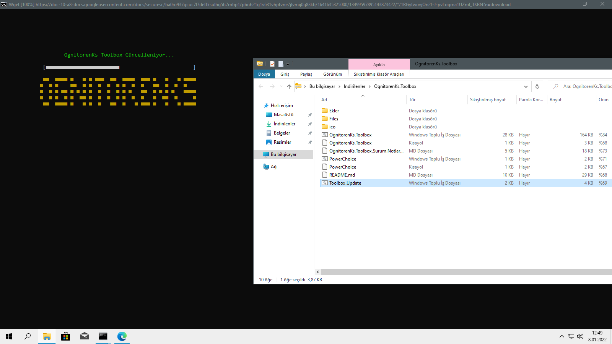Select the Files folder icon

325,119
